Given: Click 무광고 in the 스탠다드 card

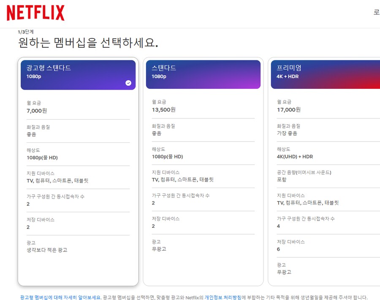Looking at the screenshot, I should (x=159, y=249).
